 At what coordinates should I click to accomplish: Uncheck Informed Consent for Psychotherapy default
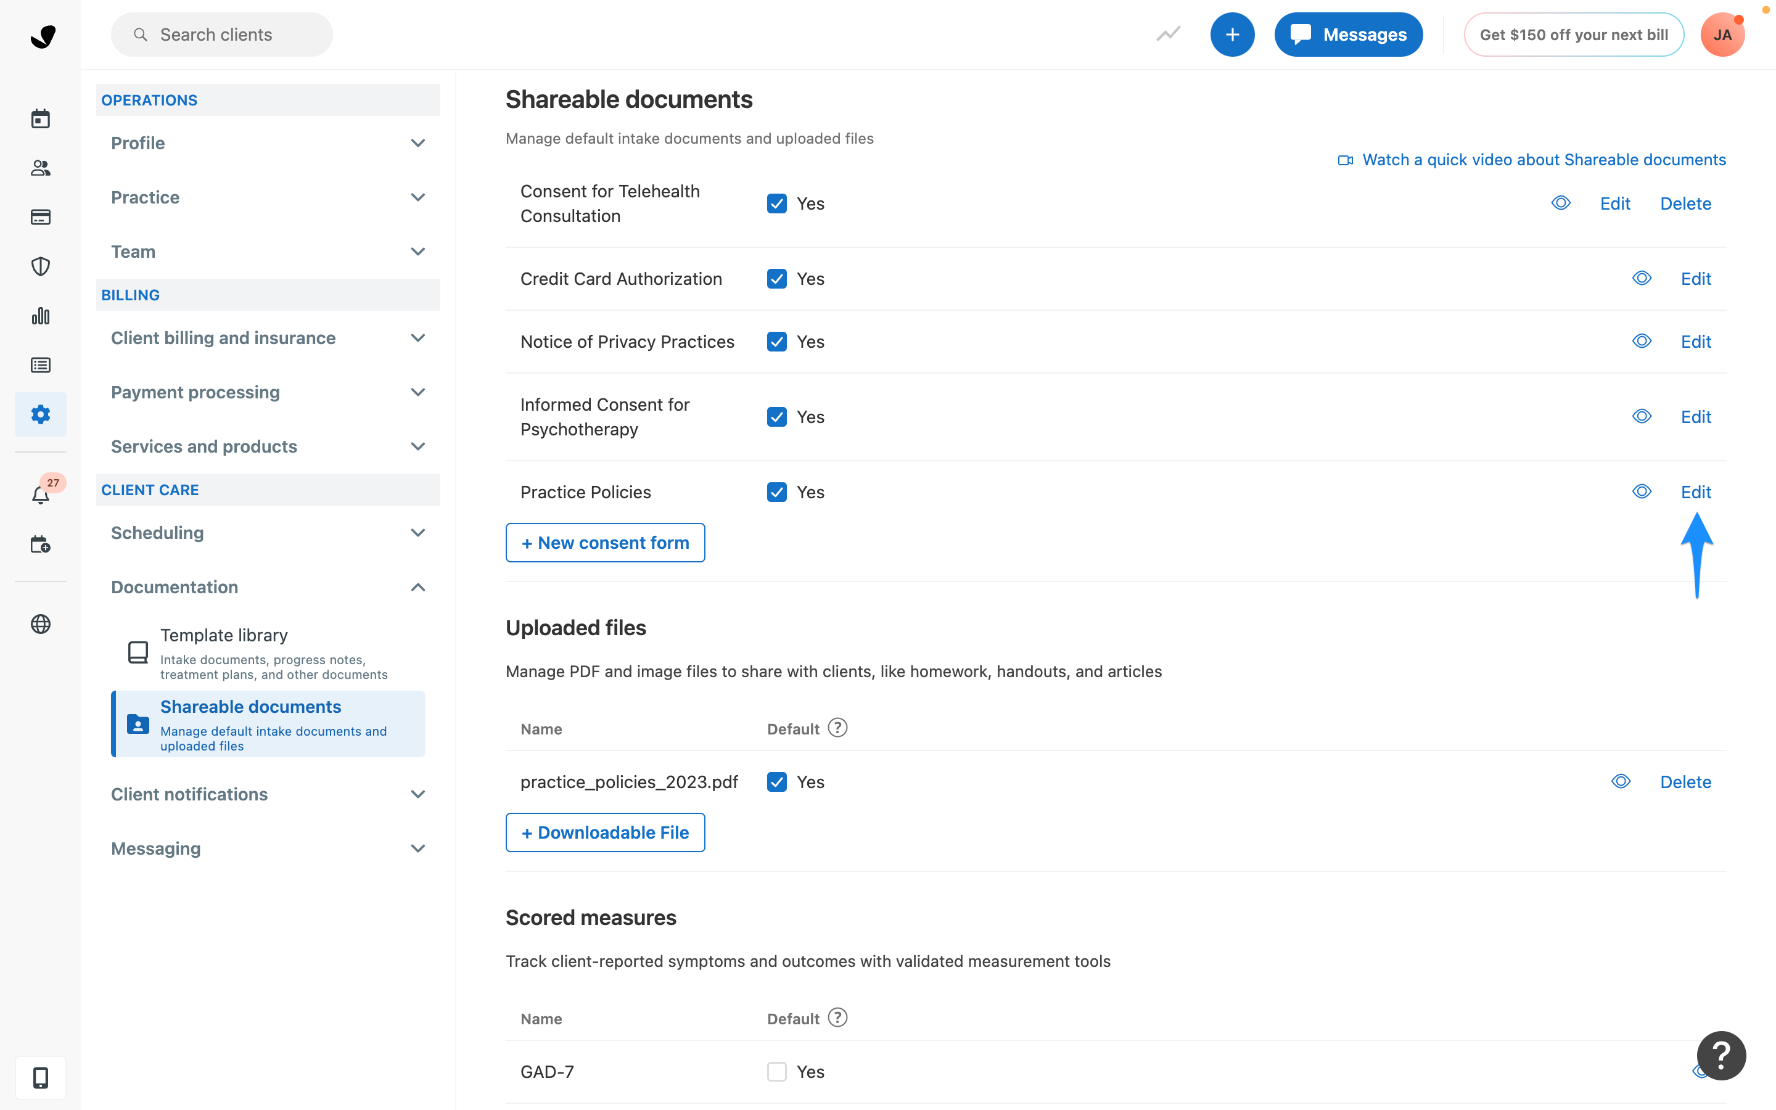pos(776,417)
